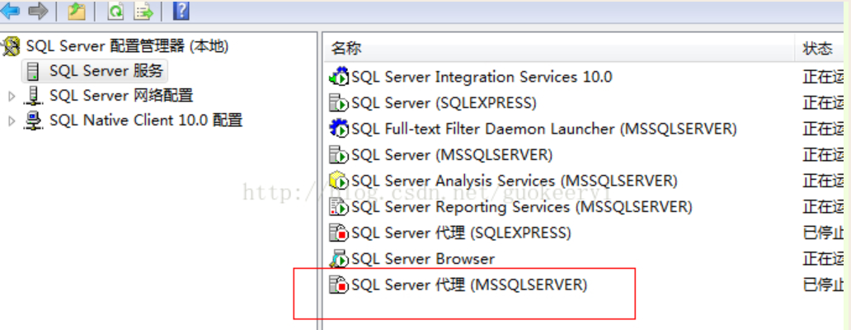
Task: Select SQL Full-text Filter Daemon Launcher (MSSQLSERVER)
Action: pyautogui.click(x=543, y=129)
